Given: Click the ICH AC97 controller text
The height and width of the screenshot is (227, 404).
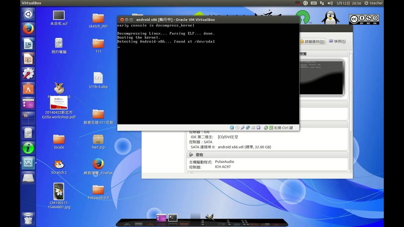Looking at the screenshot, I should click(223, 167).
